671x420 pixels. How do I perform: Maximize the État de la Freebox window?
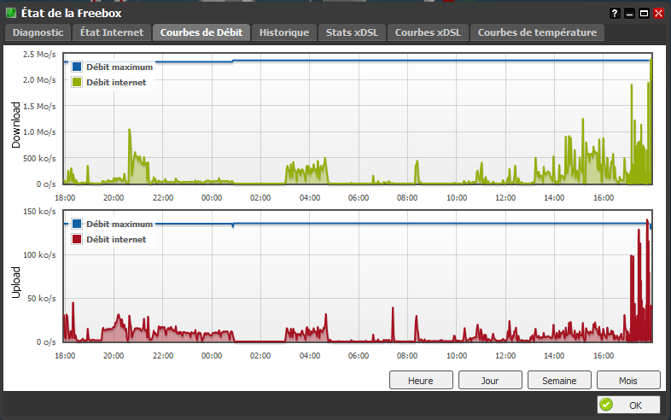tap(644, 14)
